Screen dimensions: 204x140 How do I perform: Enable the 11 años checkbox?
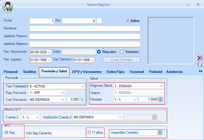(89, 132)
